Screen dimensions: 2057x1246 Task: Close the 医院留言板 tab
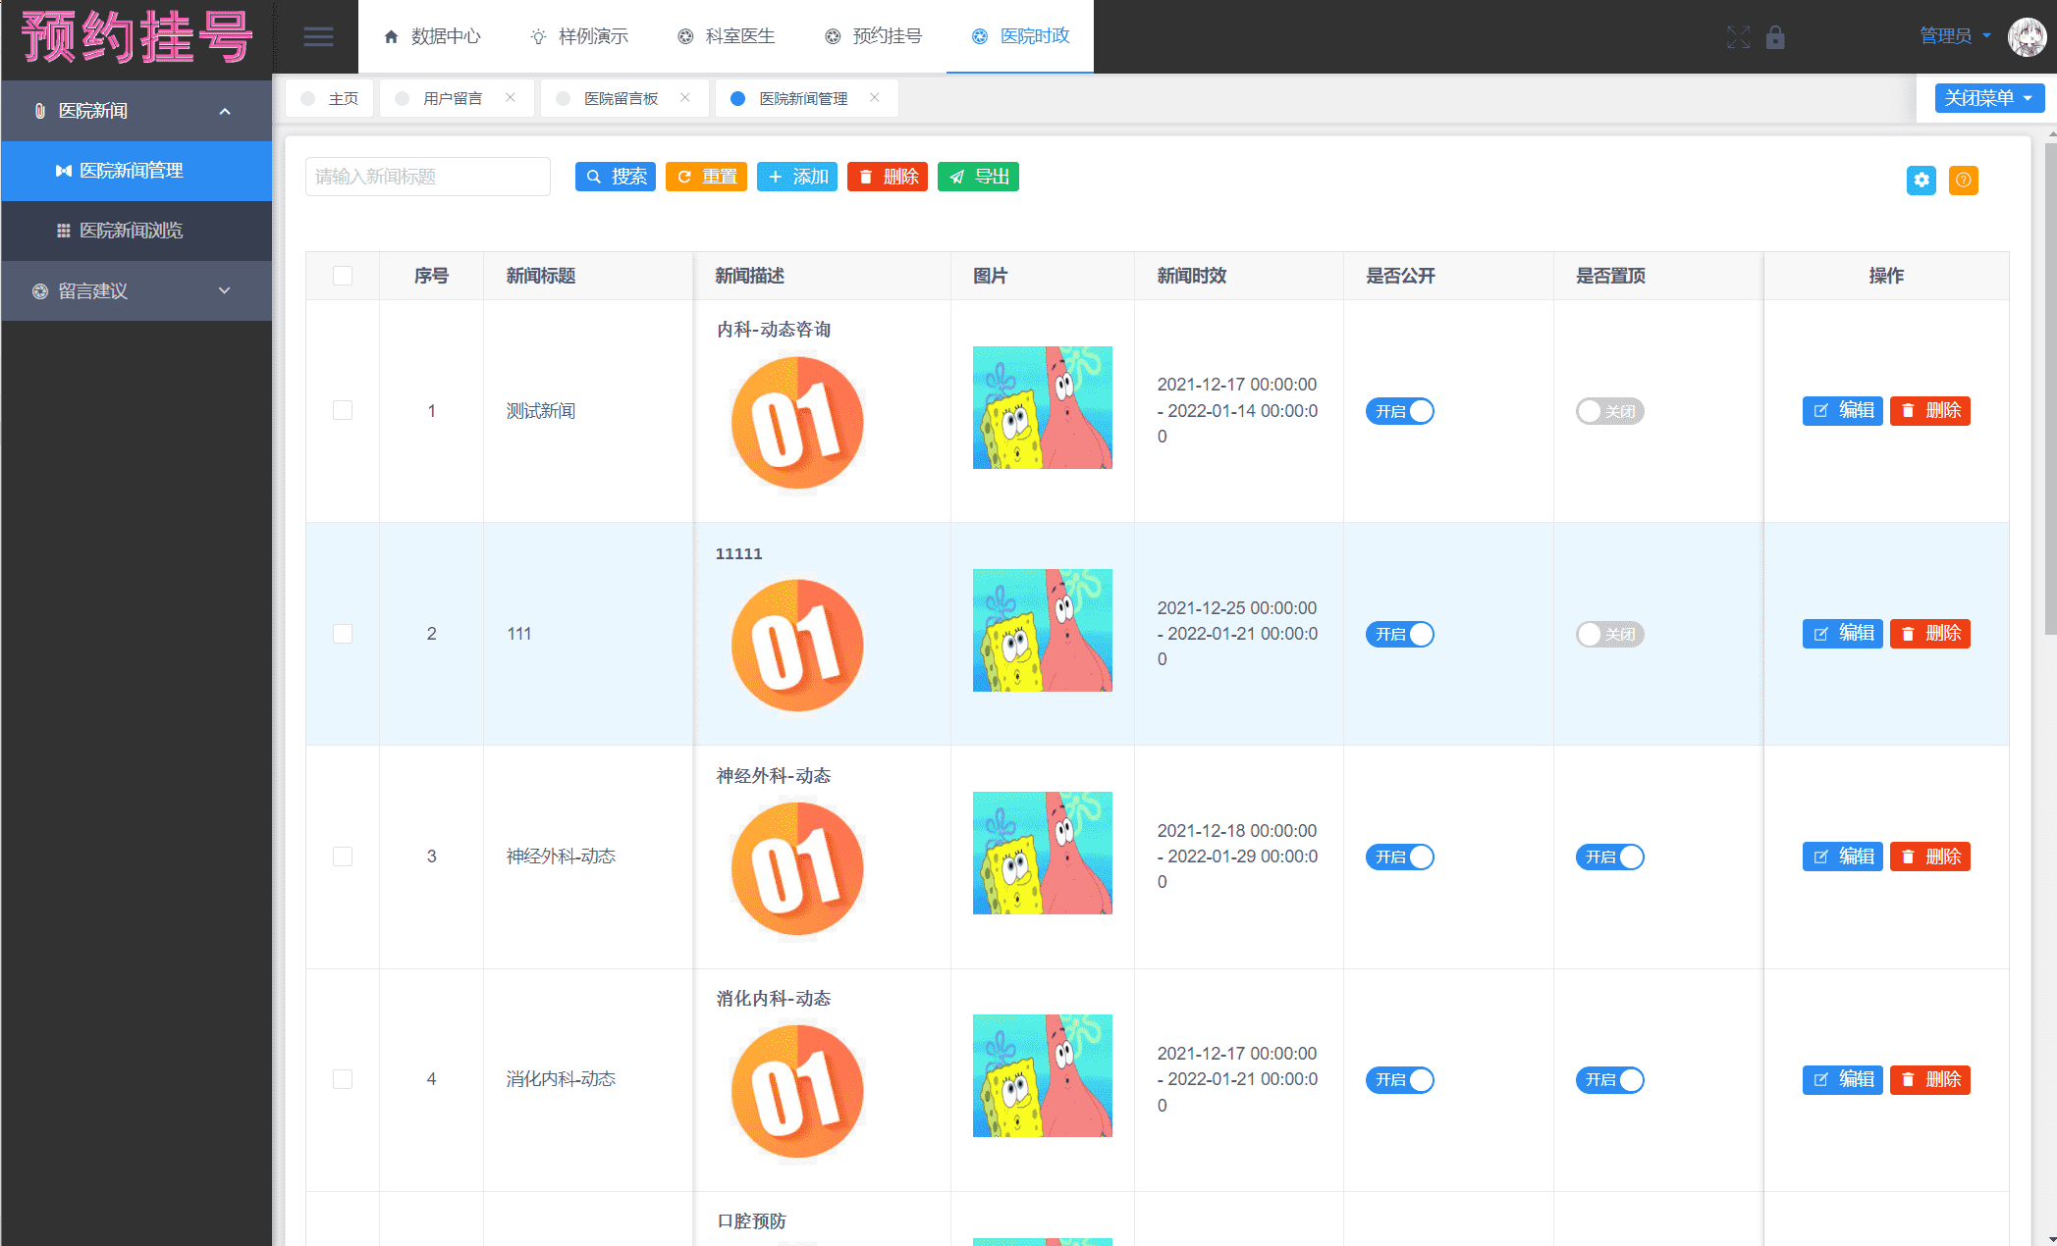tap(684, 97)
